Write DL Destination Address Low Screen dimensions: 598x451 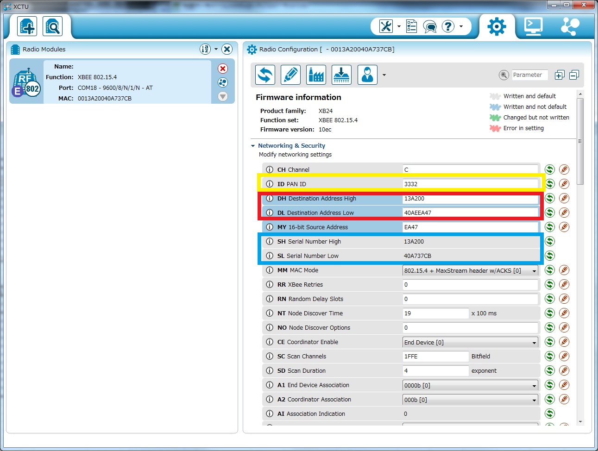point(564,213)
